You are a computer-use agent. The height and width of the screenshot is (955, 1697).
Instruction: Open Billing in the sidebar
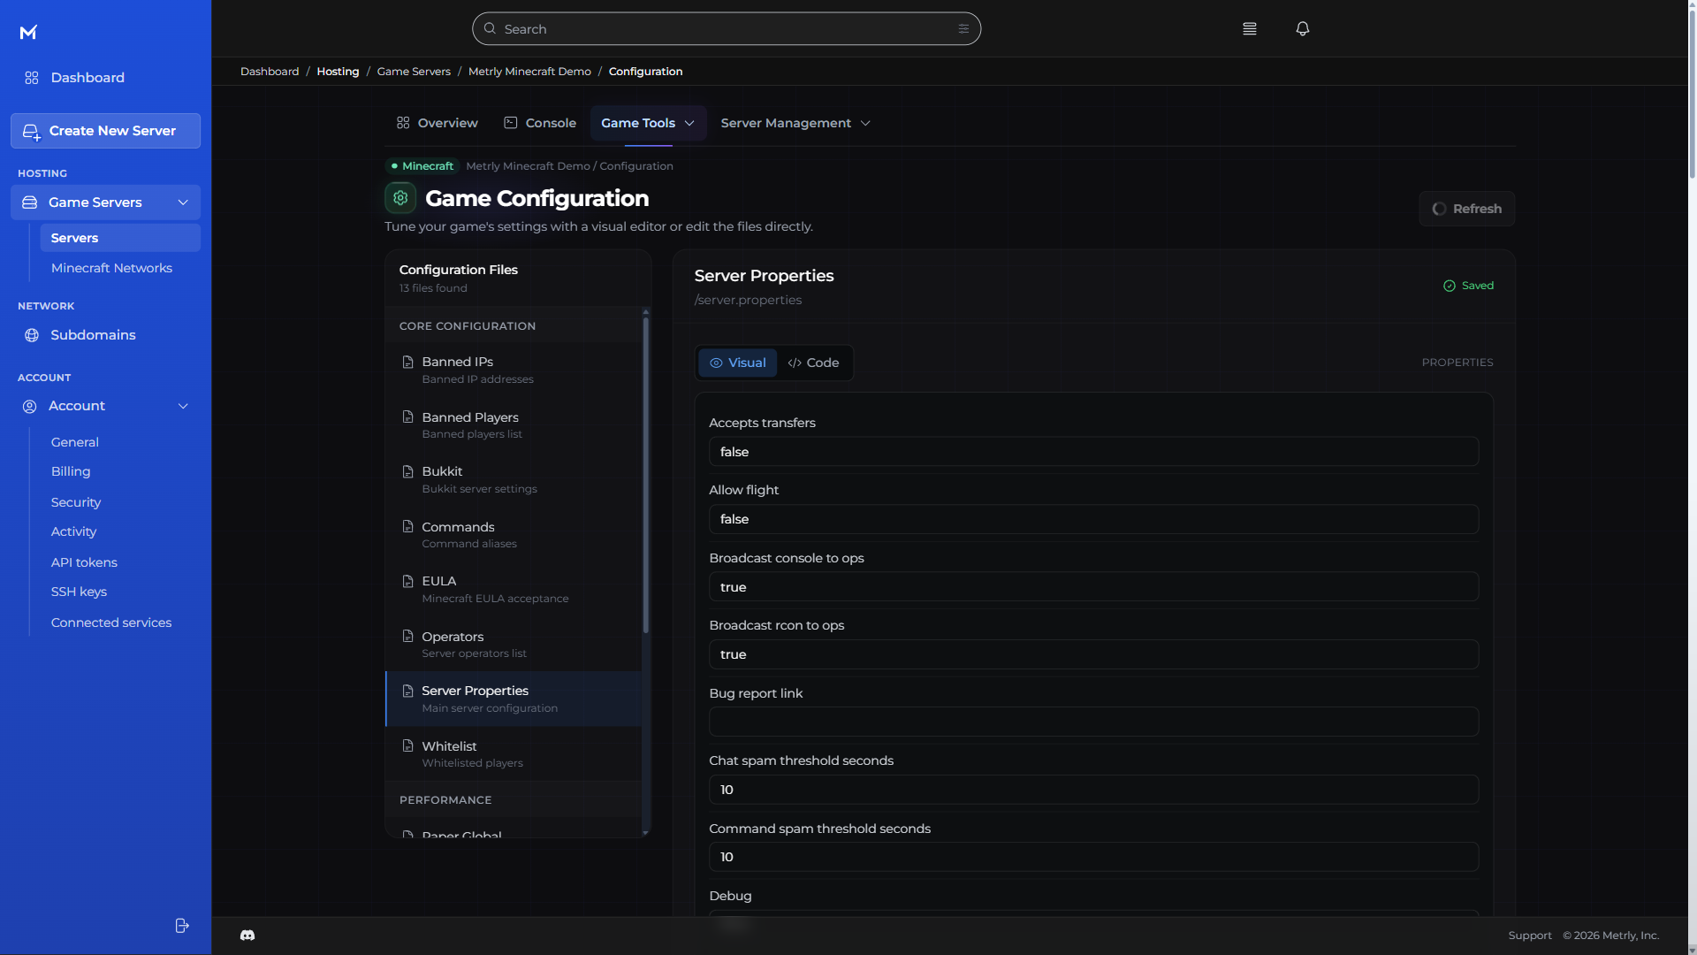tap(71, 471)
